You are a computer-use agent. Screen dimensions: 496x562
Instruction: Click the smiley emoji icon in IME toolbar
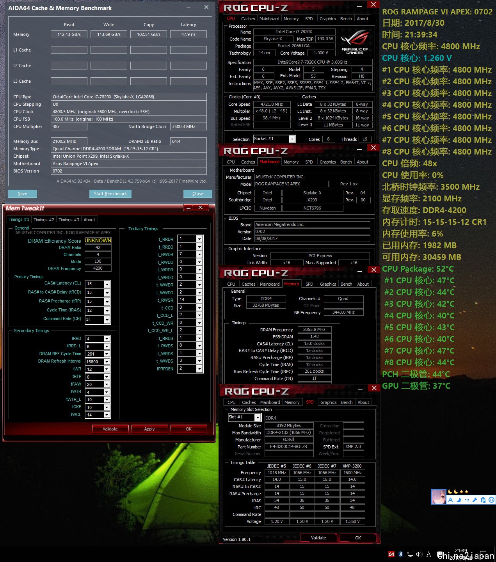click(491, 500)
